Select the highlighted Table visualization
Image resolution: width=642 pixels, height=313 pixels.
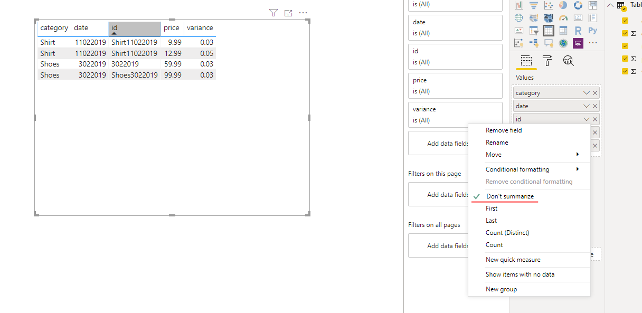point(549,31)
